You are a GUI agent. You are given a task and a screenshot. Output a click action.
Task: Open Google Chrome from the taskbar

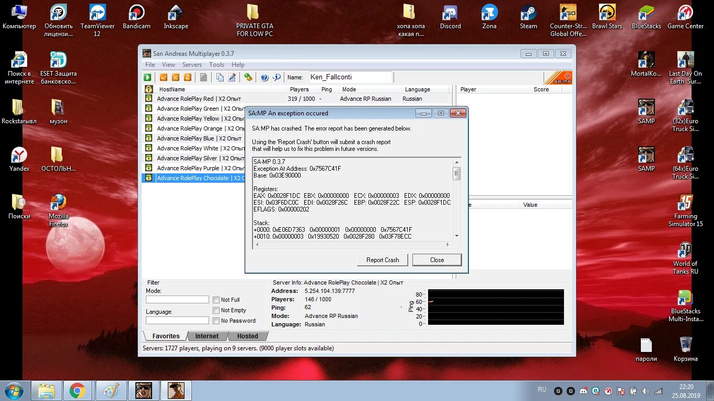click(x=77, y=391)
